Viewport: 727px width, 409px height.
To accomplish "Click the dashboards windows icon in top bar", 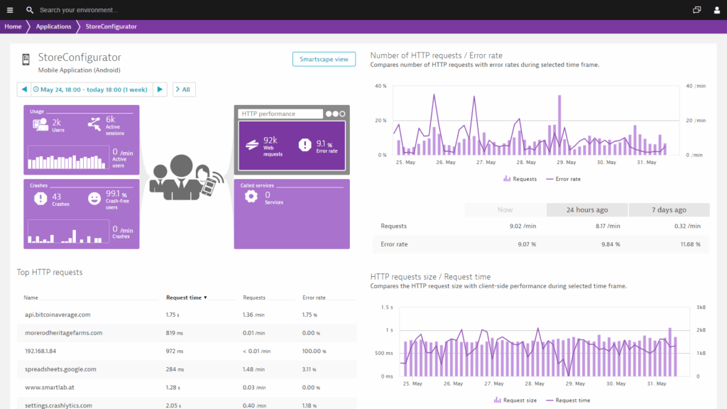I will coord(697,10).
